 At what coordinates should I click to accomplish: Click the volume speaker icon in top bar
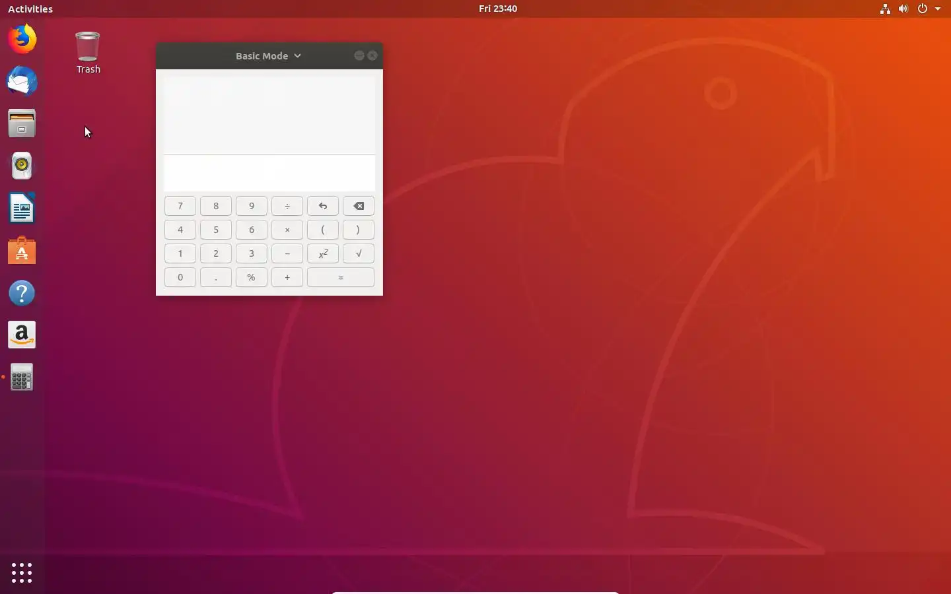(x=903, y=9)
